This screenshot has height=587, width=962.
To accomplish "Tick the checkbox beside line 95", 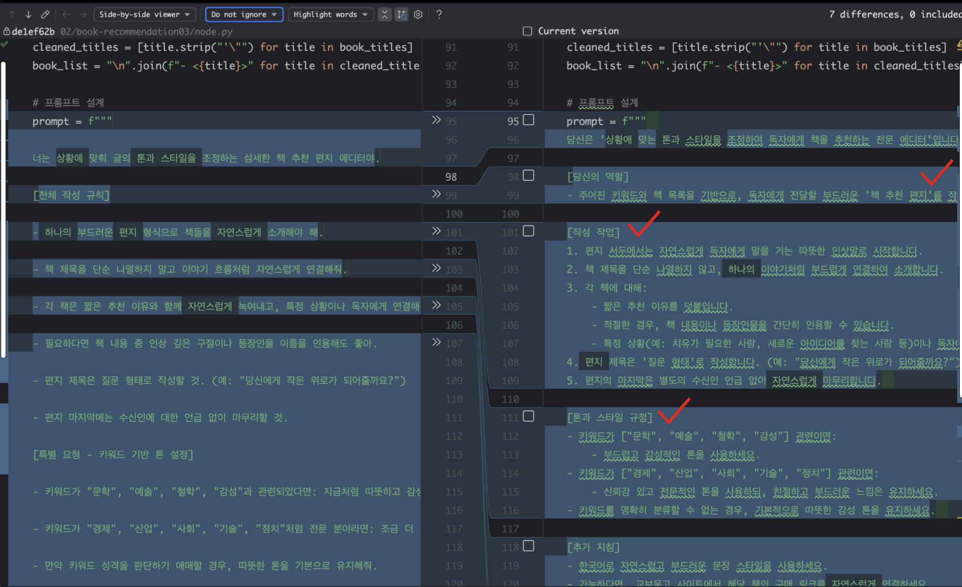I will [x=529, y=120].
